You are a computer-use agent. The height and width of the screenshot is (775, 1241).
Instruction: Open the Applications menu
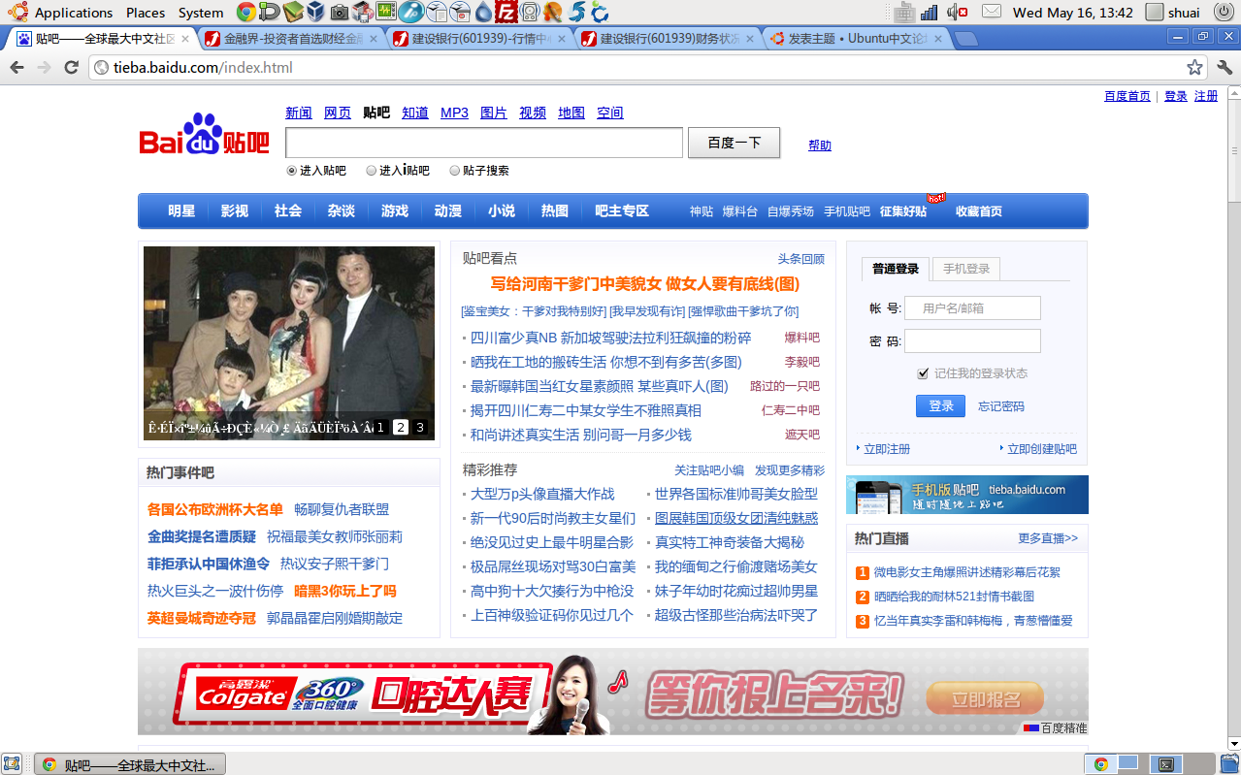point(74,13)
